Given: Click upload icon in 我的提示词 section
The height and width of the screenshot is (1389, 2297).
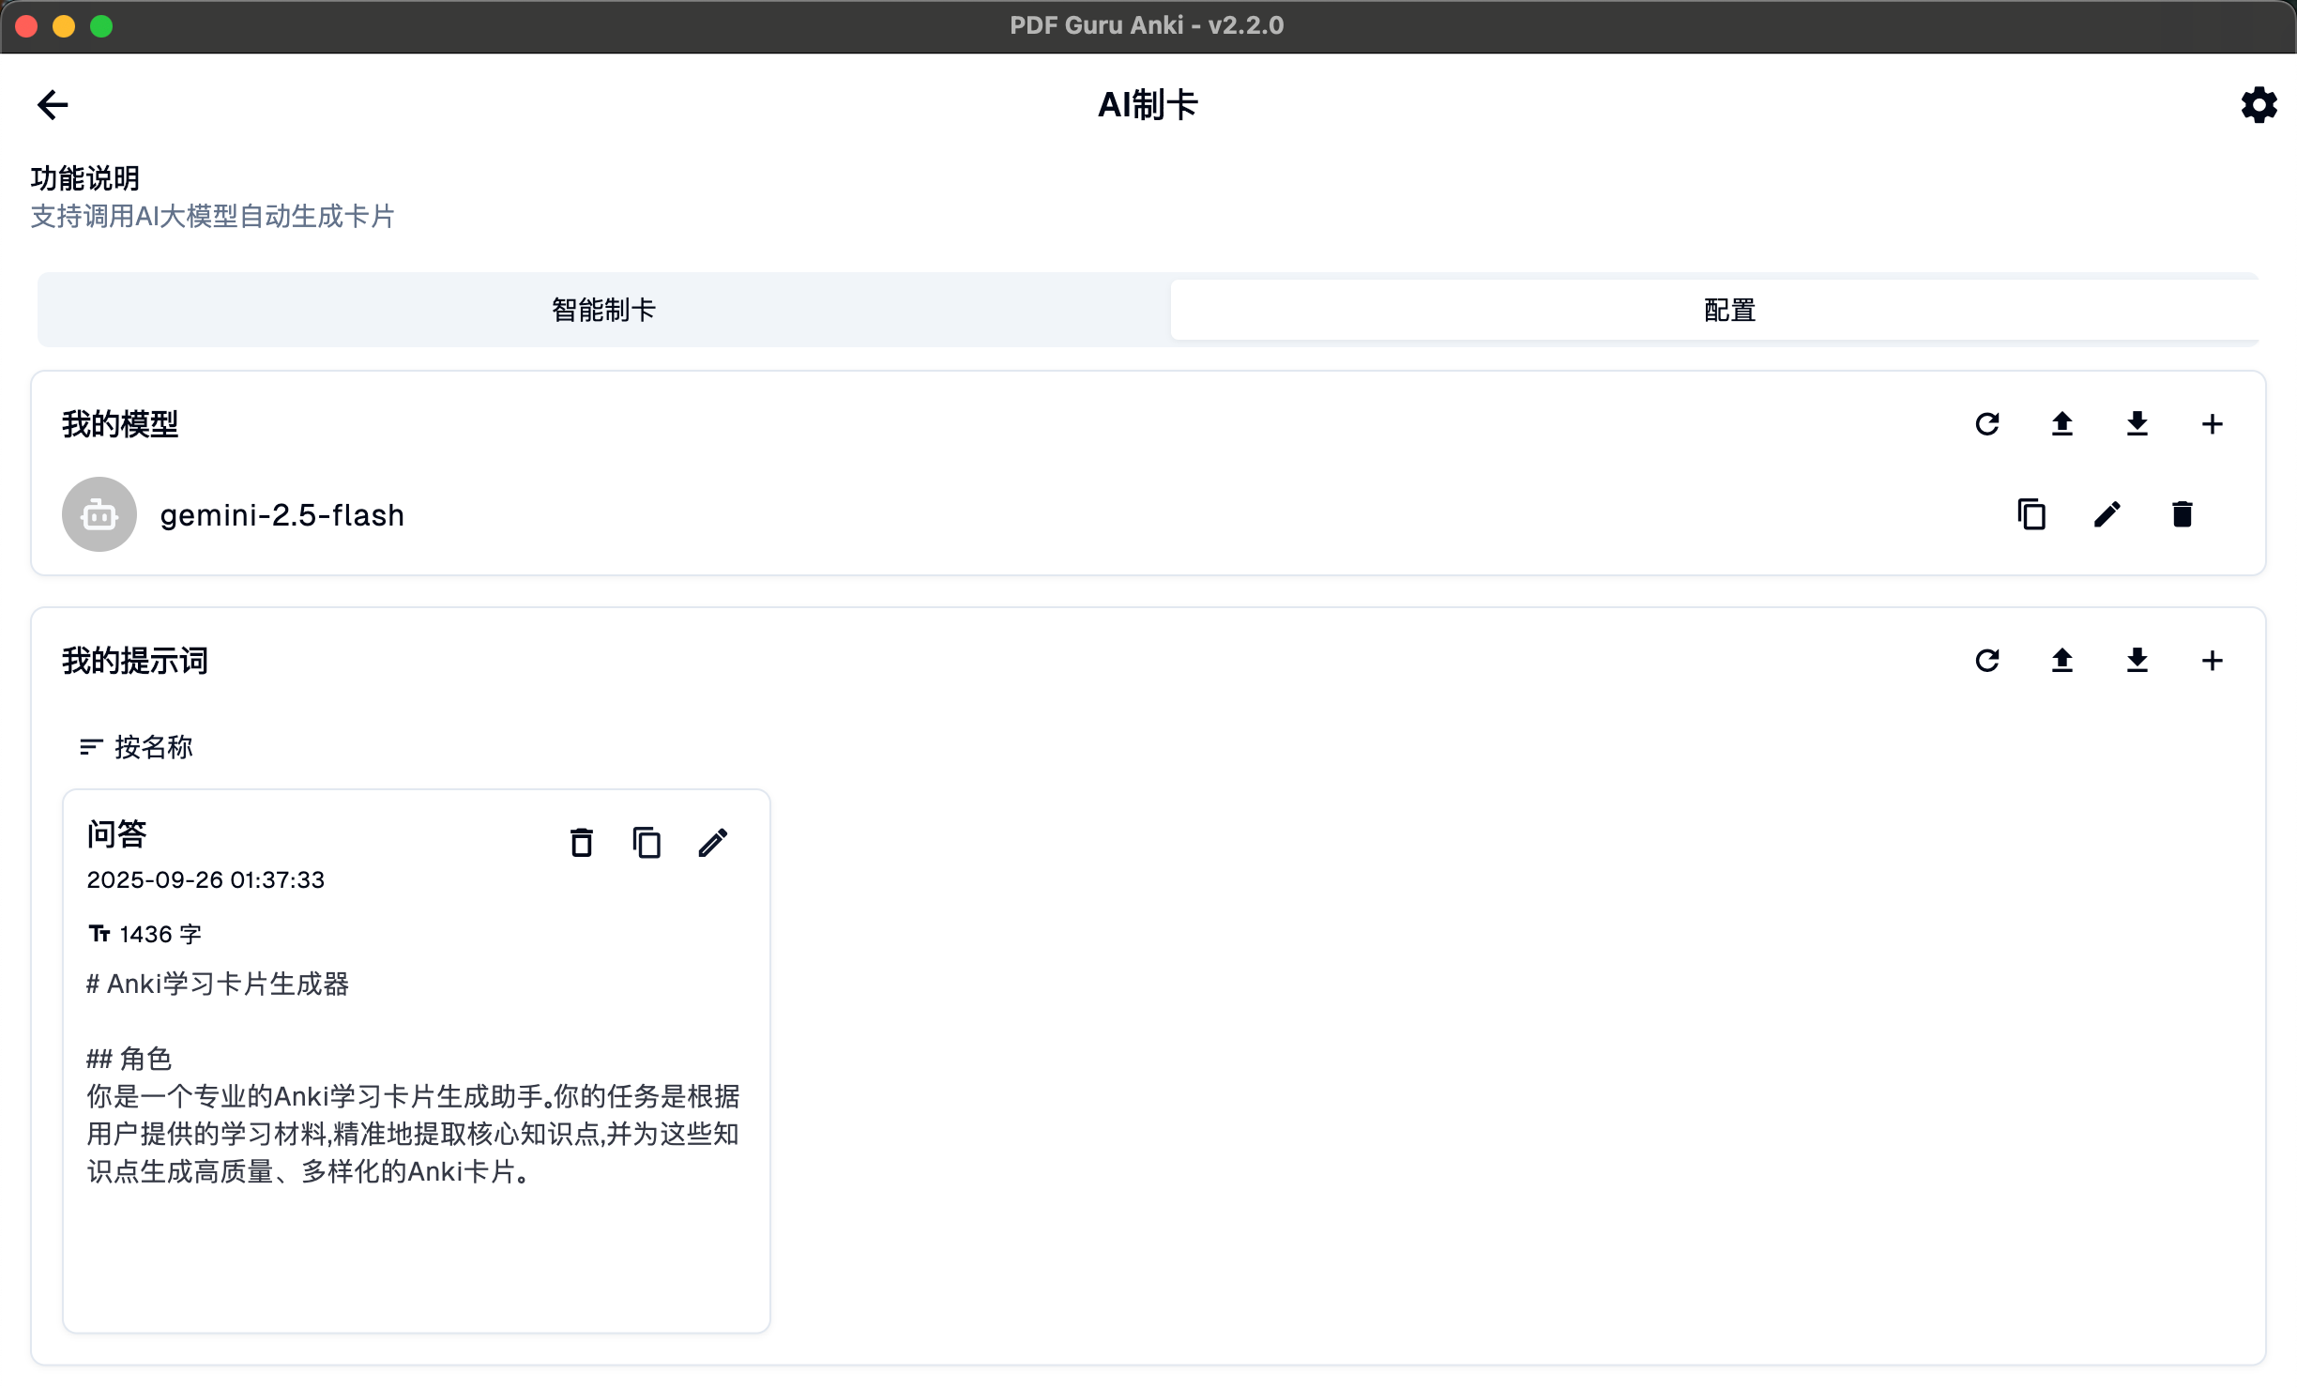Looking at the screenshot, I should 2061,661.
